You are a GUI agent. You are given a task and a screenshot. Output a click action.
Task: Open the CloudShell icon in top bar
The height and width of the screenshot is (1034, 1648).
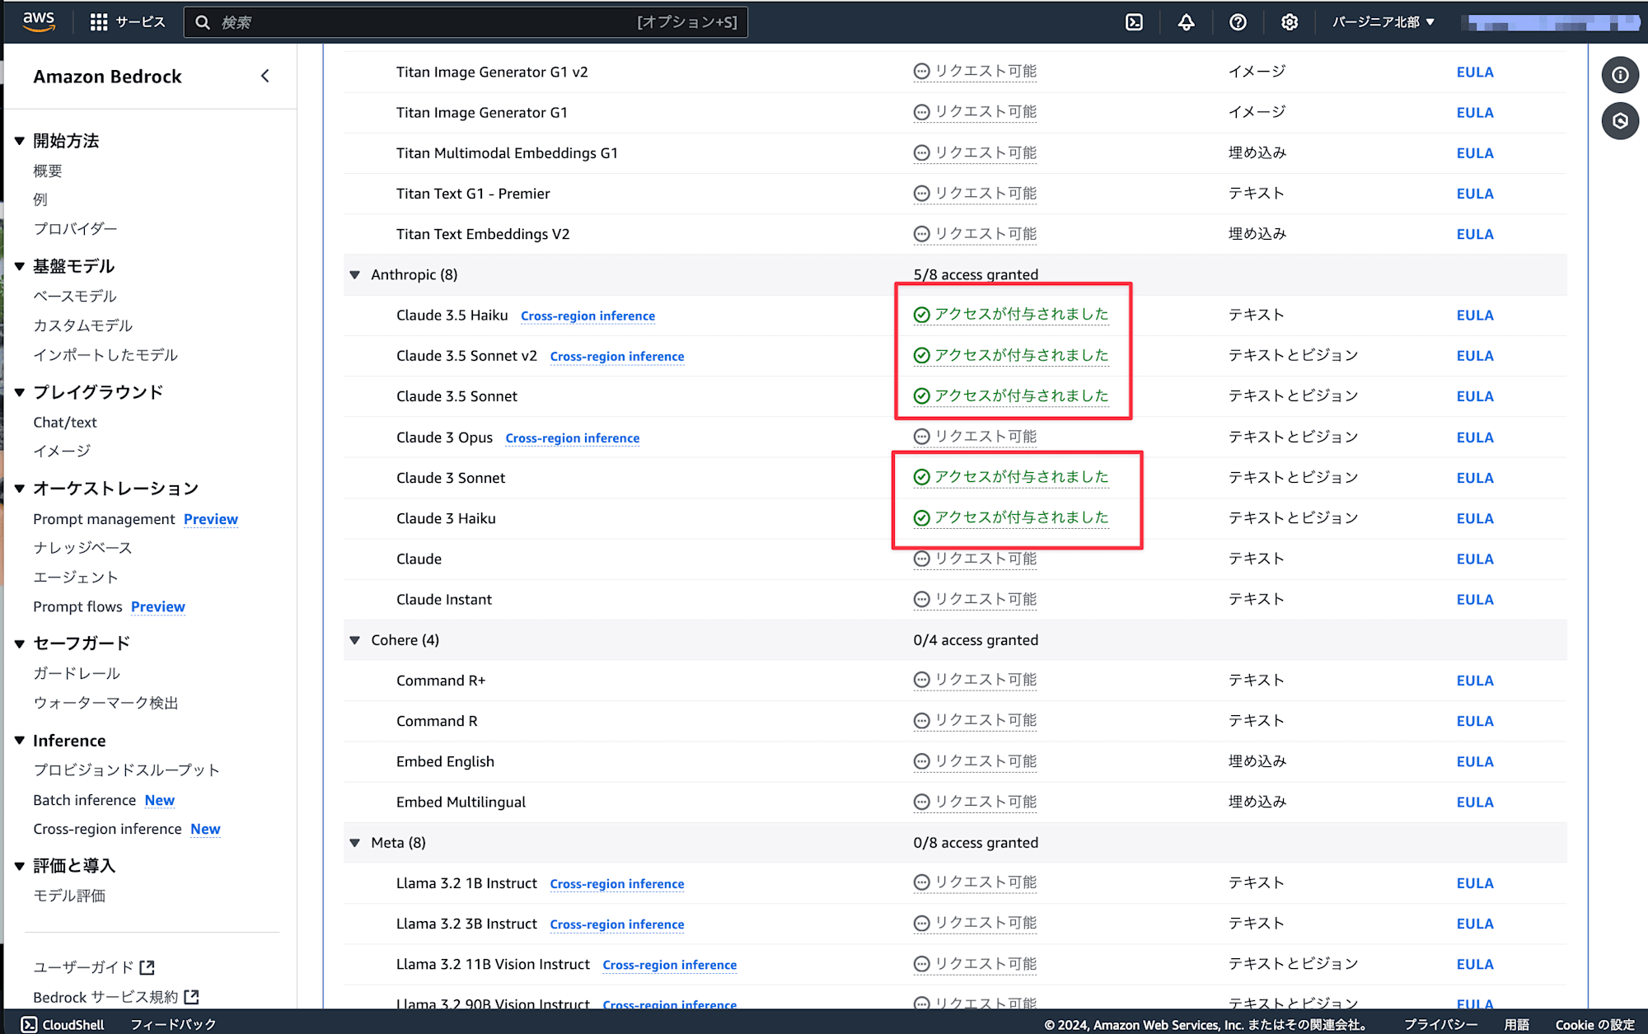point(1134,22)
